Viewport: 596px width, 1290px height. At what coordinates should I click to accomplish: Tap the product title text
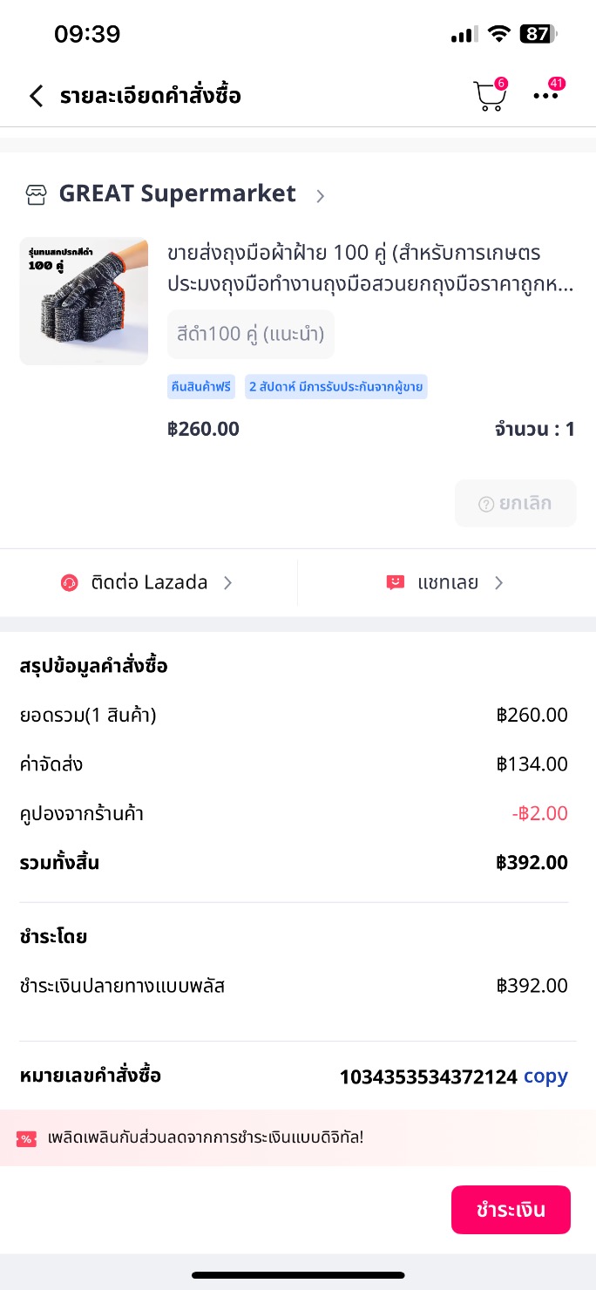click(370, 268)
